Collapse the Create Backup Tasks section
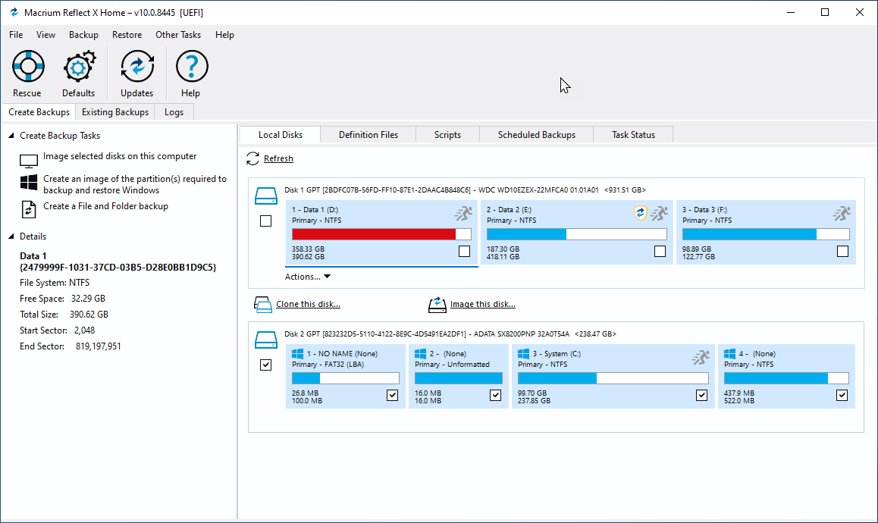Screen dimensions: 878x523 point(11,136)
